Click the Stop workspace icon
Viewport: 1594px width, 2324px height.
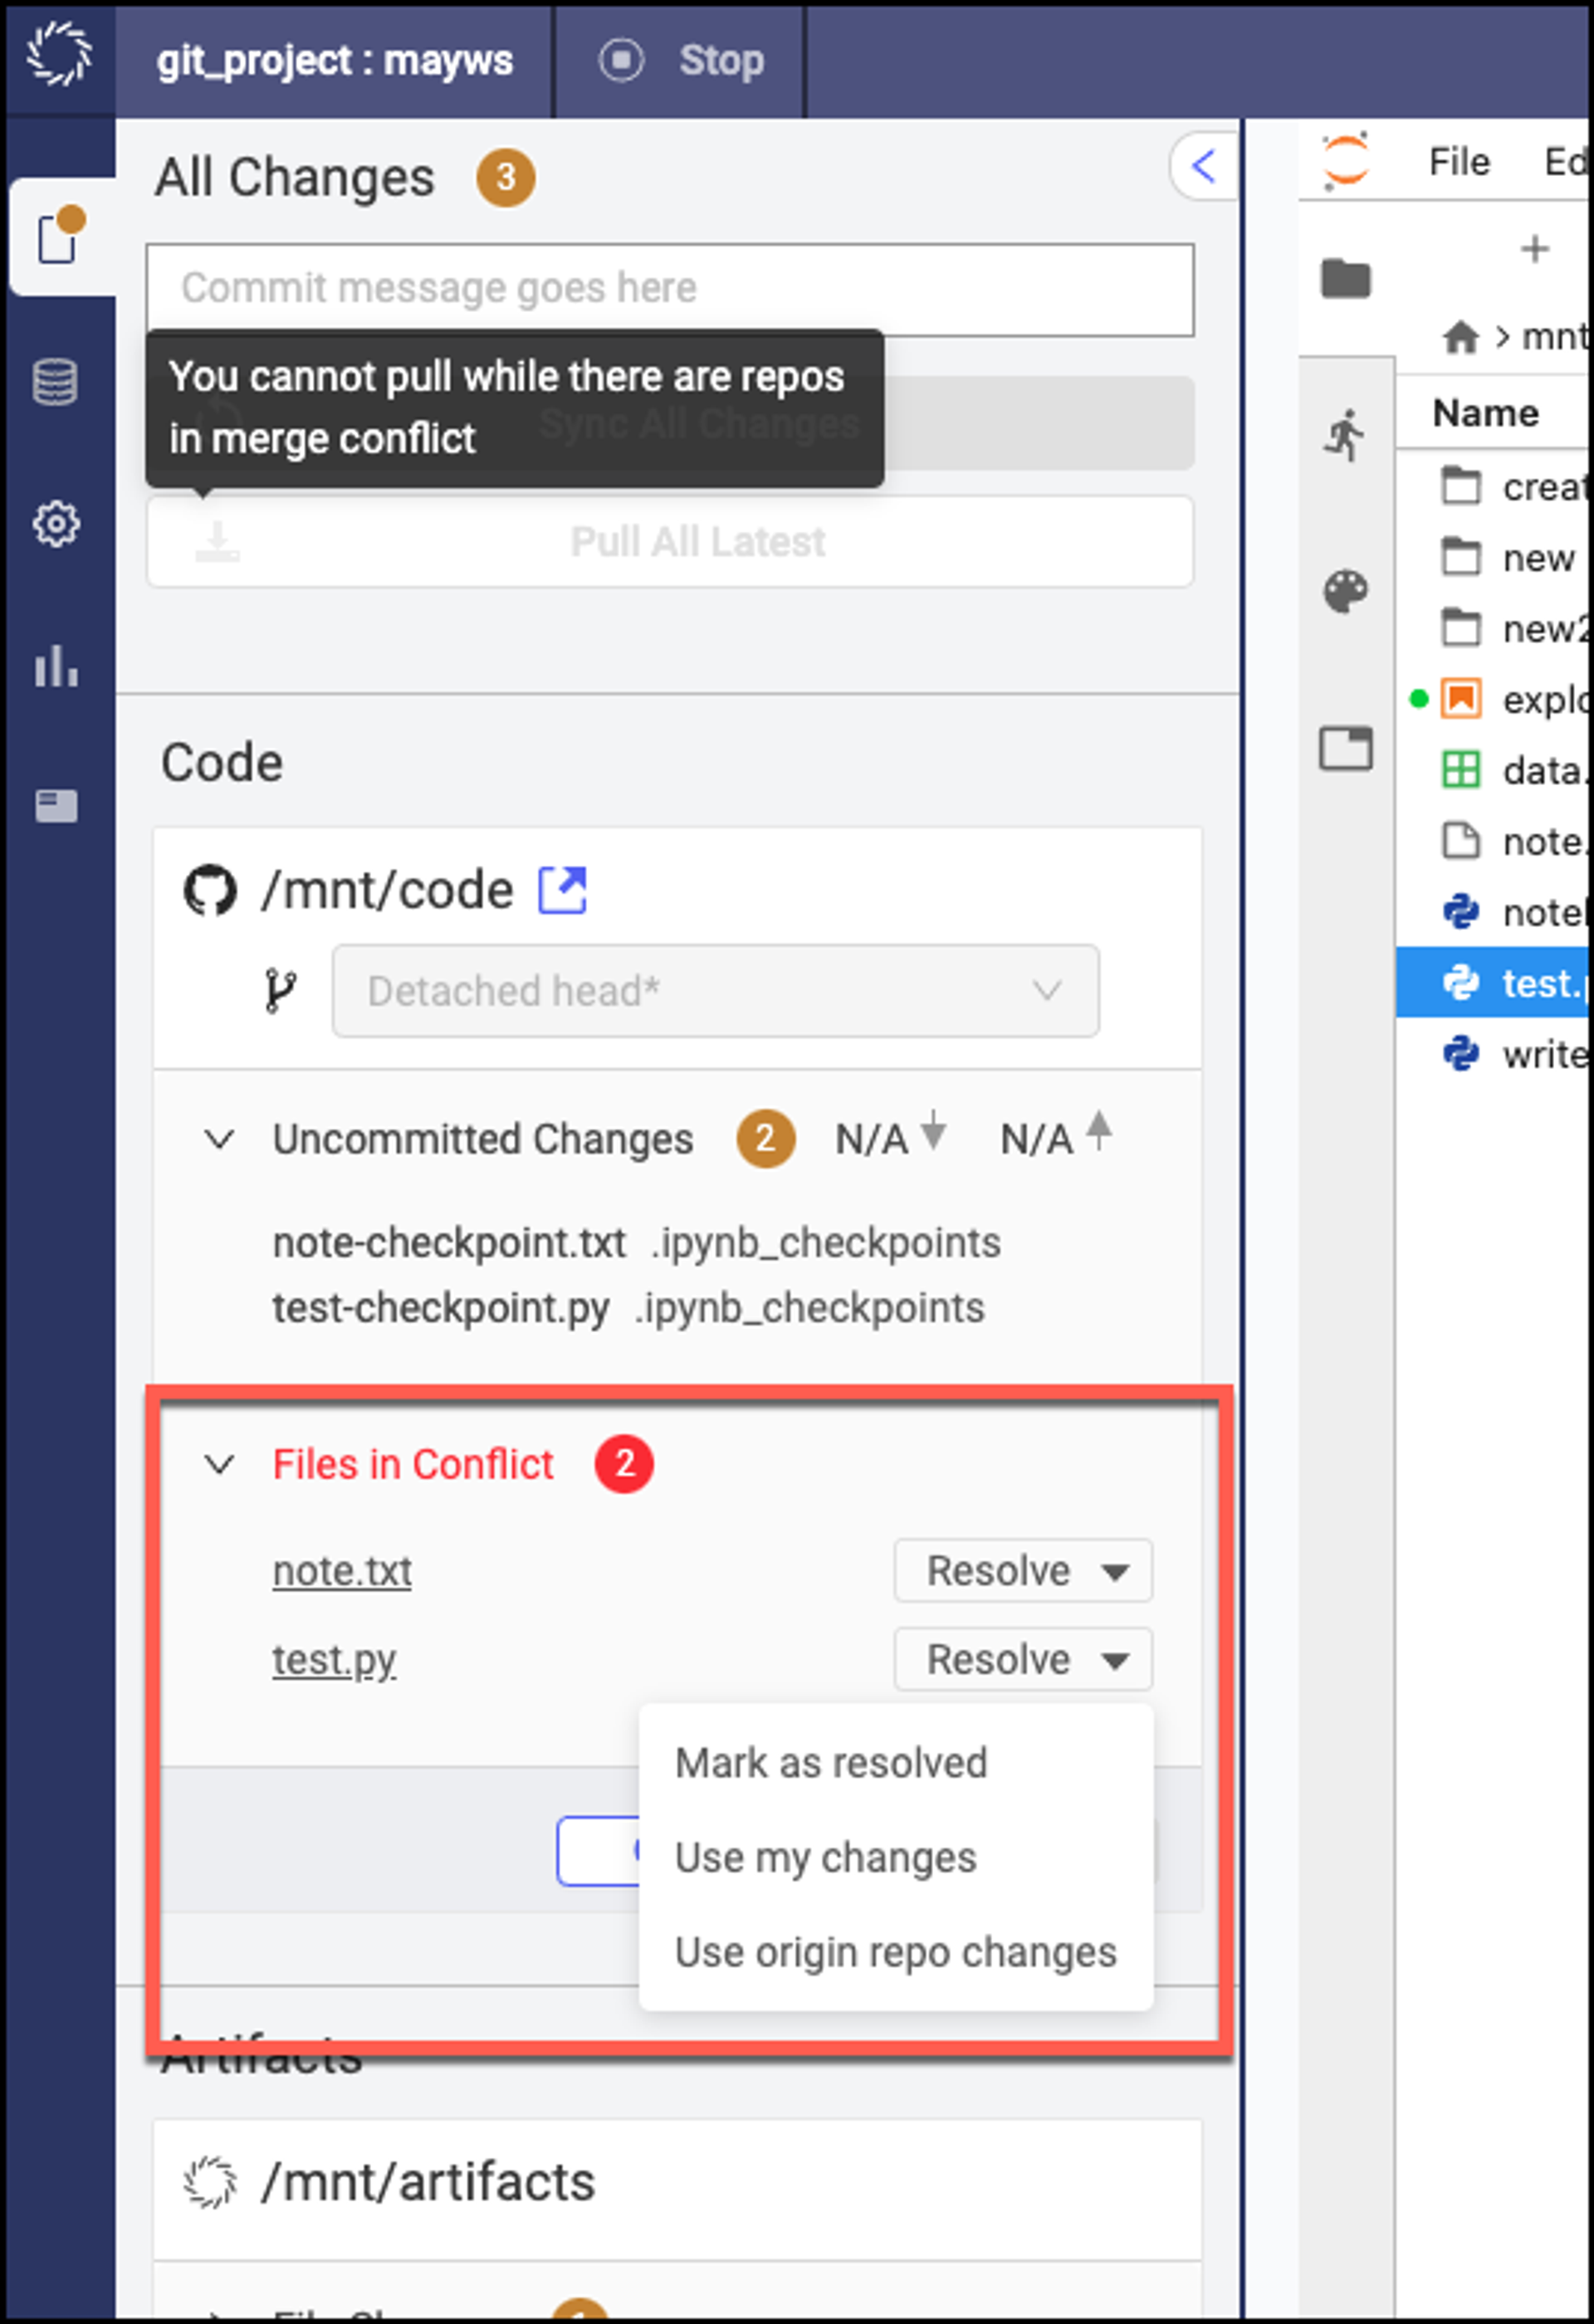tap(621, 60)
